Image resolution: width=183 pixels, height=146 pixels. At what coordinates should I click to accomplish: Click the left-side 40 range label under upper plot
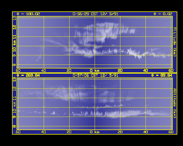tap(44, 70)
